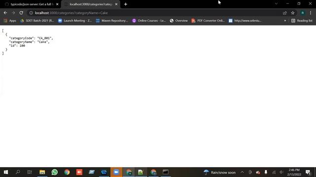Open the 2:46 PM clock calendar
The image size is (316, 177).
coord(294,172)
